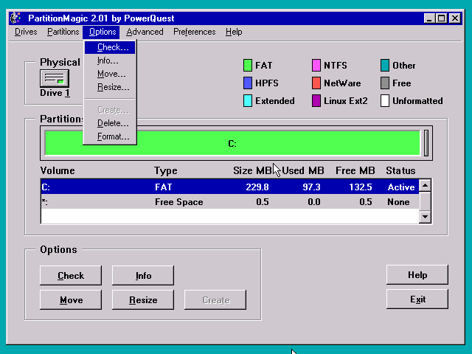Click the 132.5 free MB value
This screenshot has height=354, width=472.
coord(361,187)
